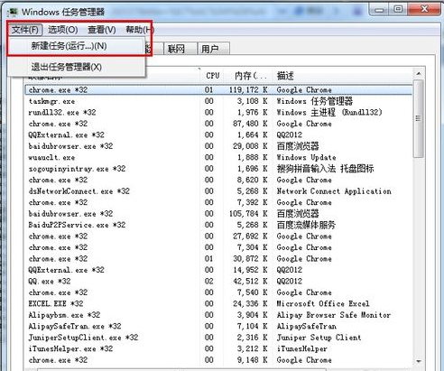
Task: Click the Windows Update description
Action: (306, 157)
